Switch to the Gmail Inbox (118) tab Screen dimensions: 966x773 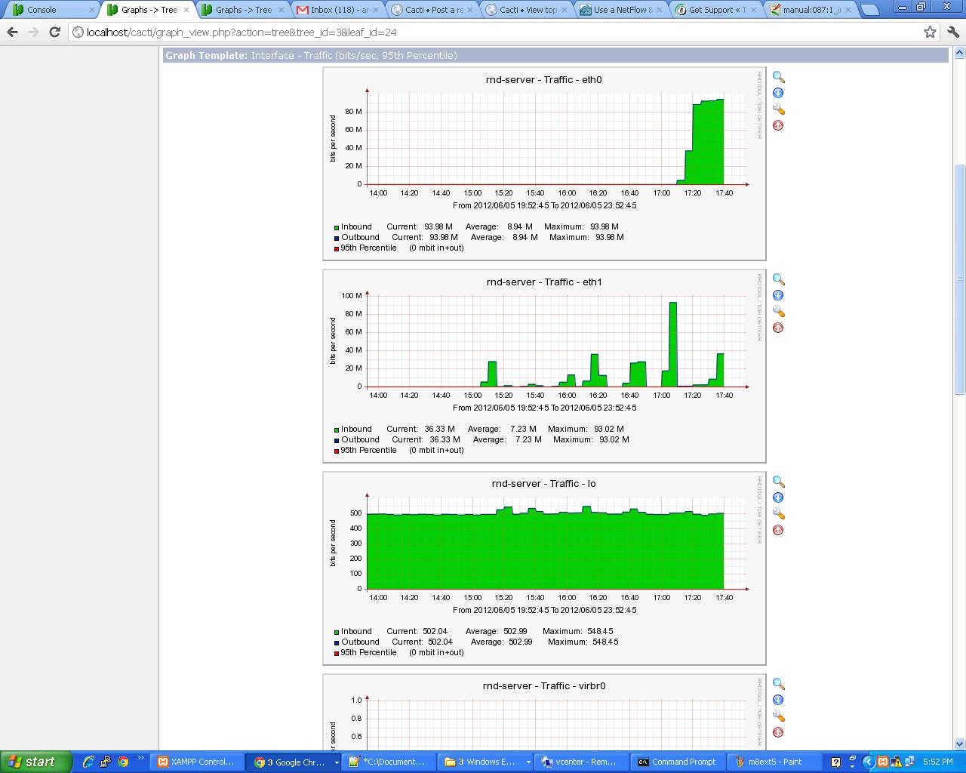click(338, 10)
